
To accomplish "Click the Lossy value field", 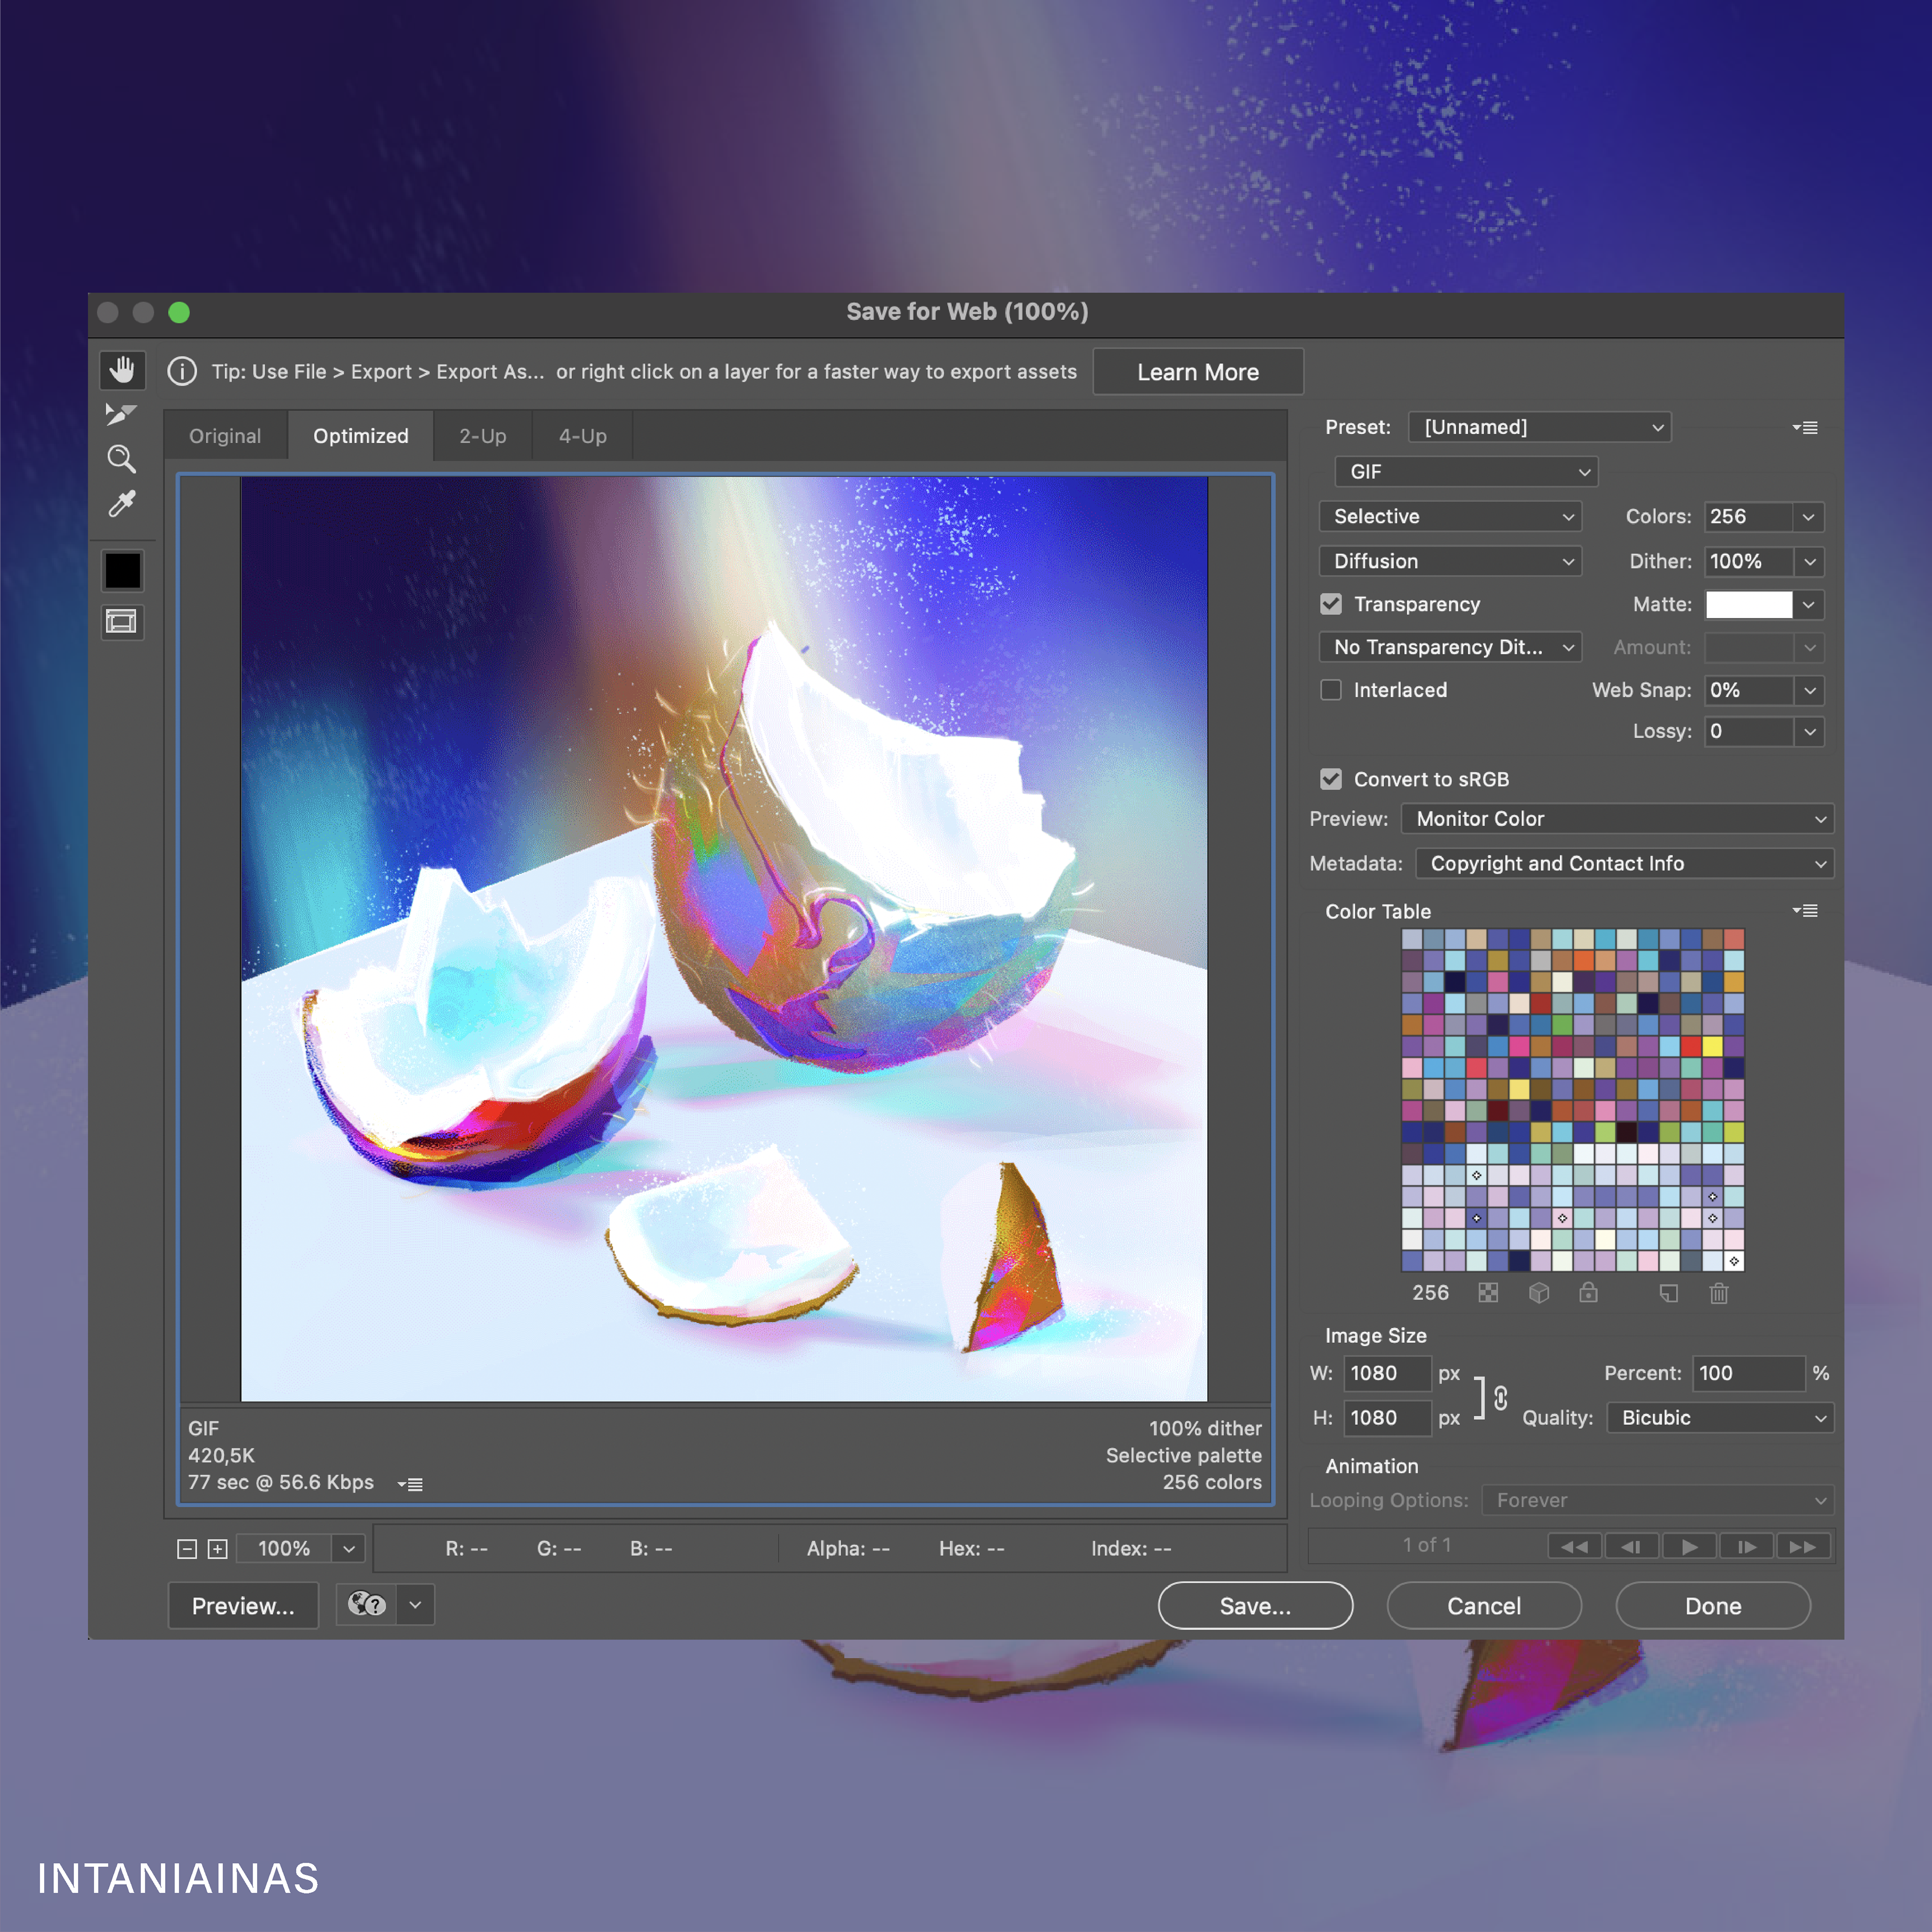I will [1749, 732].
